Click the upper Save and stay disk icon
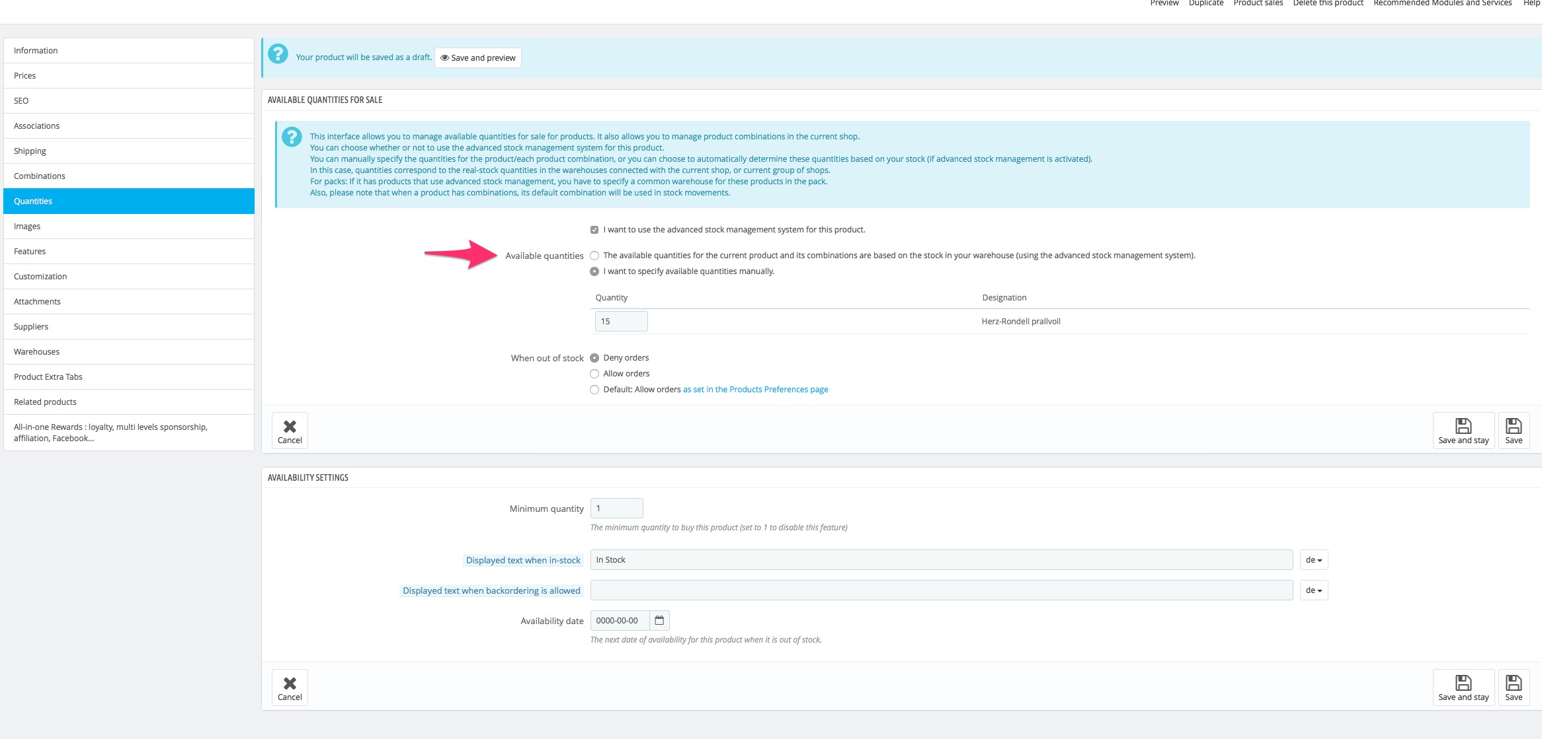 (x=1463, y=426)
